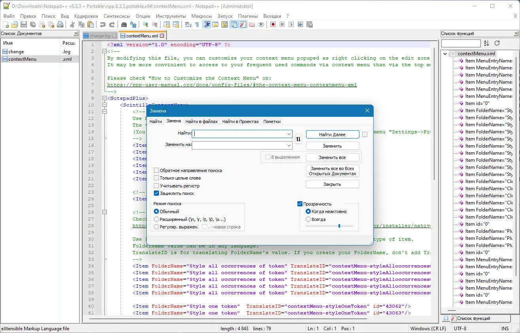
Task: Enable "Только целые слова" checkbox
Action: click(157, 178)
